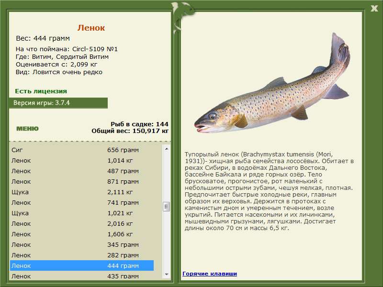This screenshot has height=287, width=383.
Task: Select Щука 2,111 кг entry
Action: [81, 192]
